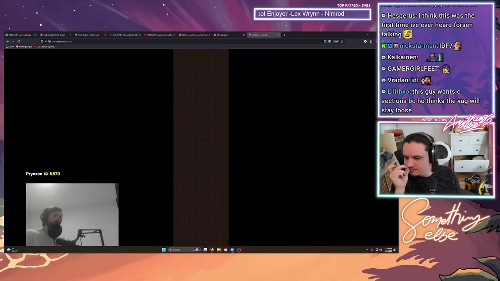The height and width of the screenshot is (281, 500).
Task: Expand the list-all-tabs chevron
Action: click(368, 35)
